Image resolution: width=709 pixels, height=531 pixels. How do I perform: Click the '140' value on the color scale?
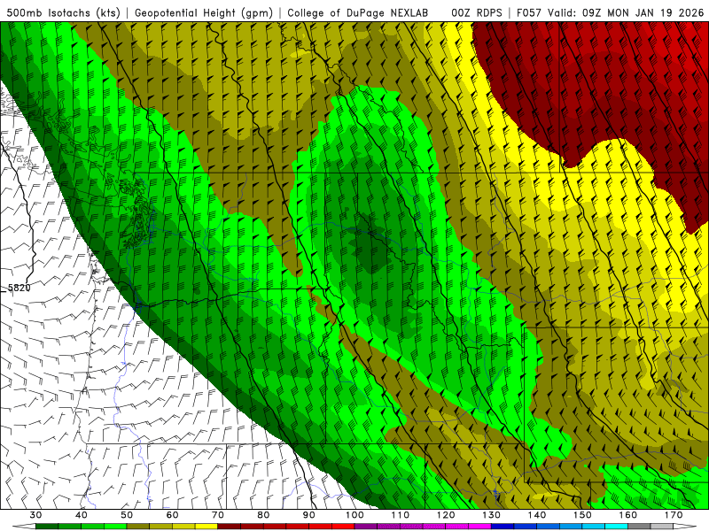click(x=537, y=515)
